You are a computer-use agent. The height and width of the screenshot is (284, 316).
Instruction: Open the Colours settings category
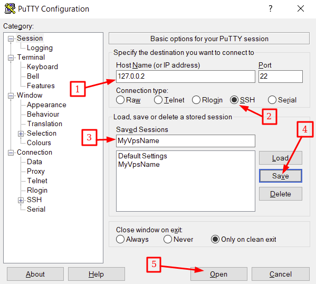click(39, 143)
